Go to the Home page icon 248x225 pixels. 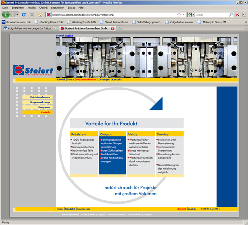coord(40,15)
